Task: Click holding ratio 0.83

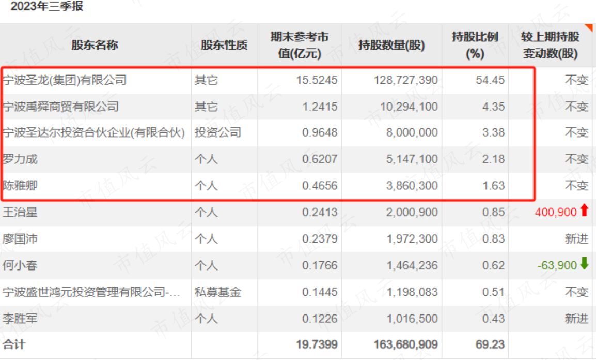Action: click(493, 238)
